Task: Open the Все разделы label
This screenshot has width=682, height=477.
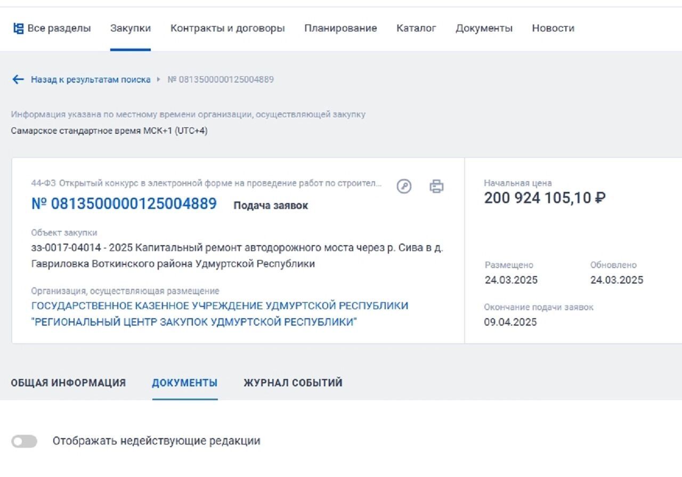Action: [x=59, y=28]
